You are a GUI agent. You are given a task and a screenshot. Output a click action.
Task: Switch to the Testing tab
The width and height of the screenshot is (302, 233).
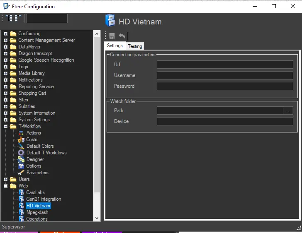click(x=135, y=46)
